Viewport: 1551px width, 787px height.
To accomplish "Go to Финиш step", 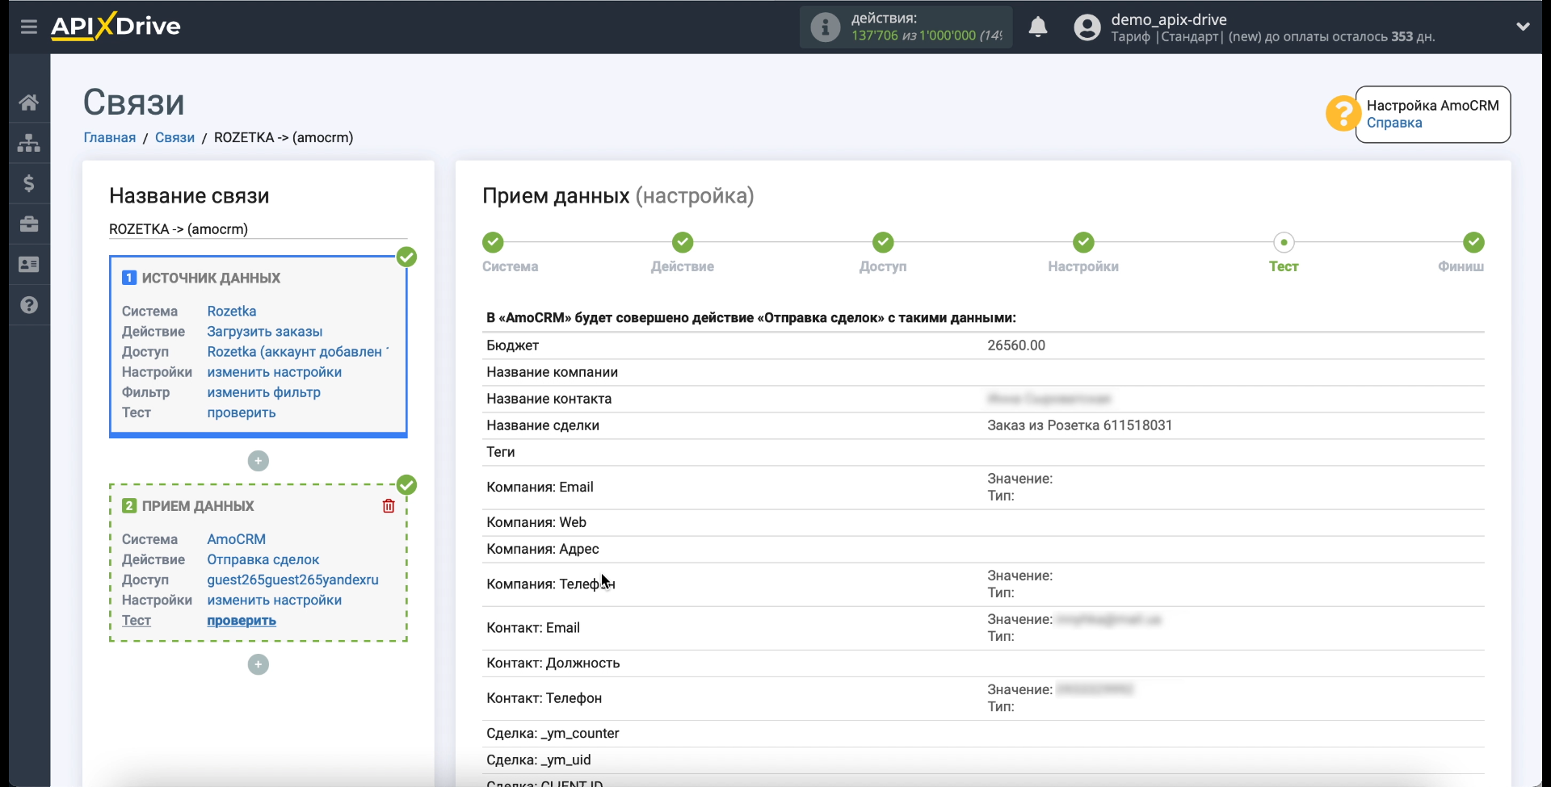I will pos(1461,266).
